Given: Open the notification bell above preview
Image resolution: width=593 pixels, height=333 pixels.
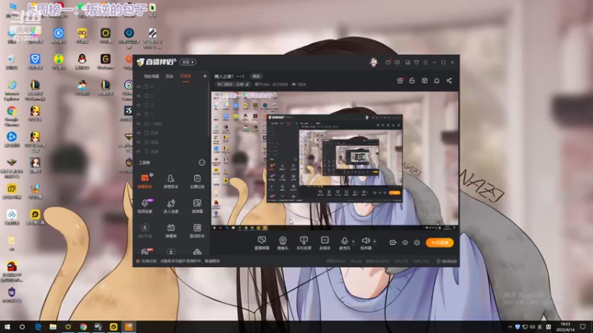Looking at the screenshot, I should (x=437, y=81).
